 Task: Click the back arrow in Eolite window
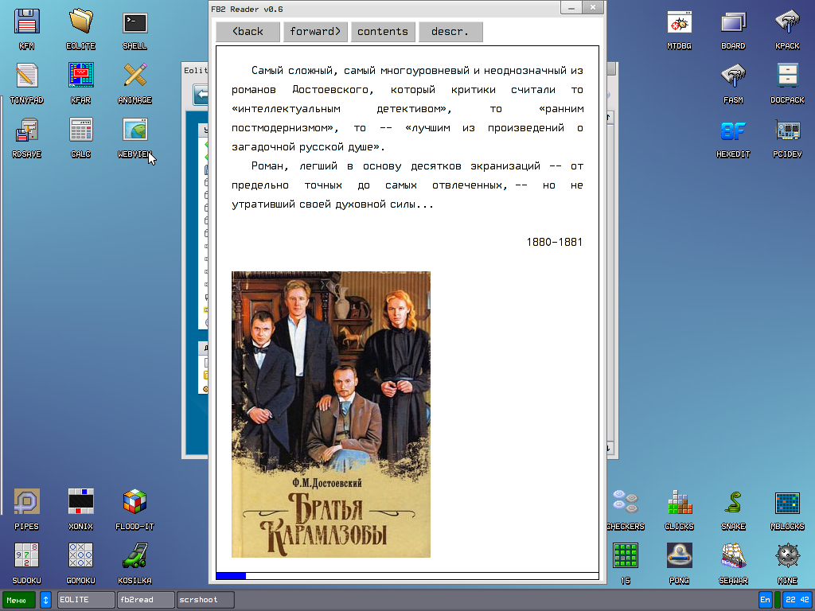pyautogui.click(x=201, y=95)
